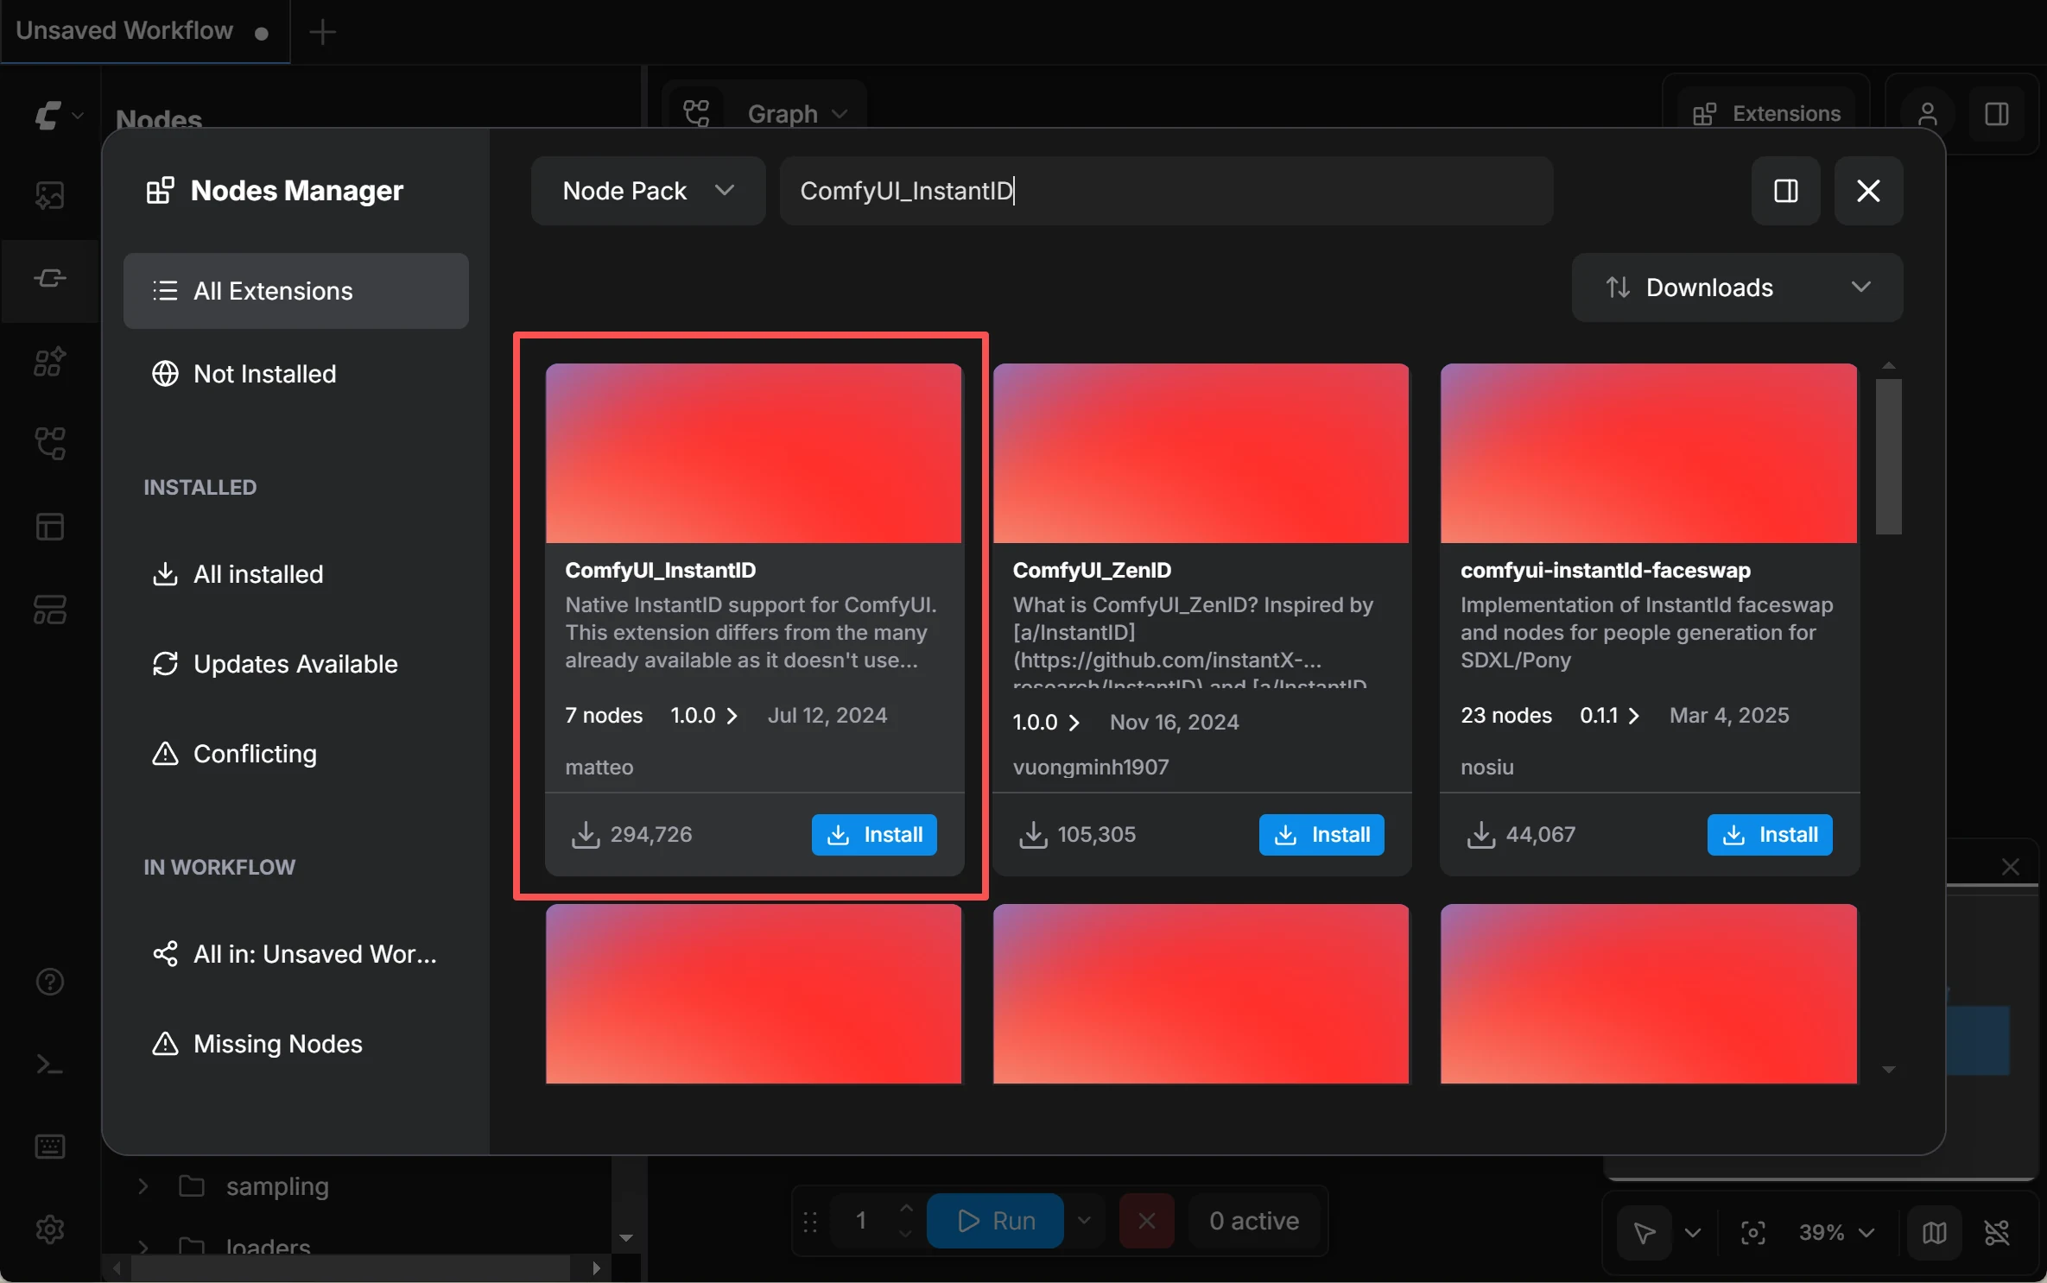The width and height of the screenshot is (2047, 1283).
Task: Toggle link visibility at bottom right
Action: (1999, 1234)
